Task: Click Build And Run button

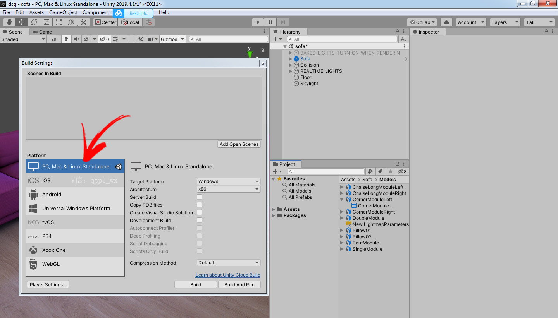Action: 239,284
